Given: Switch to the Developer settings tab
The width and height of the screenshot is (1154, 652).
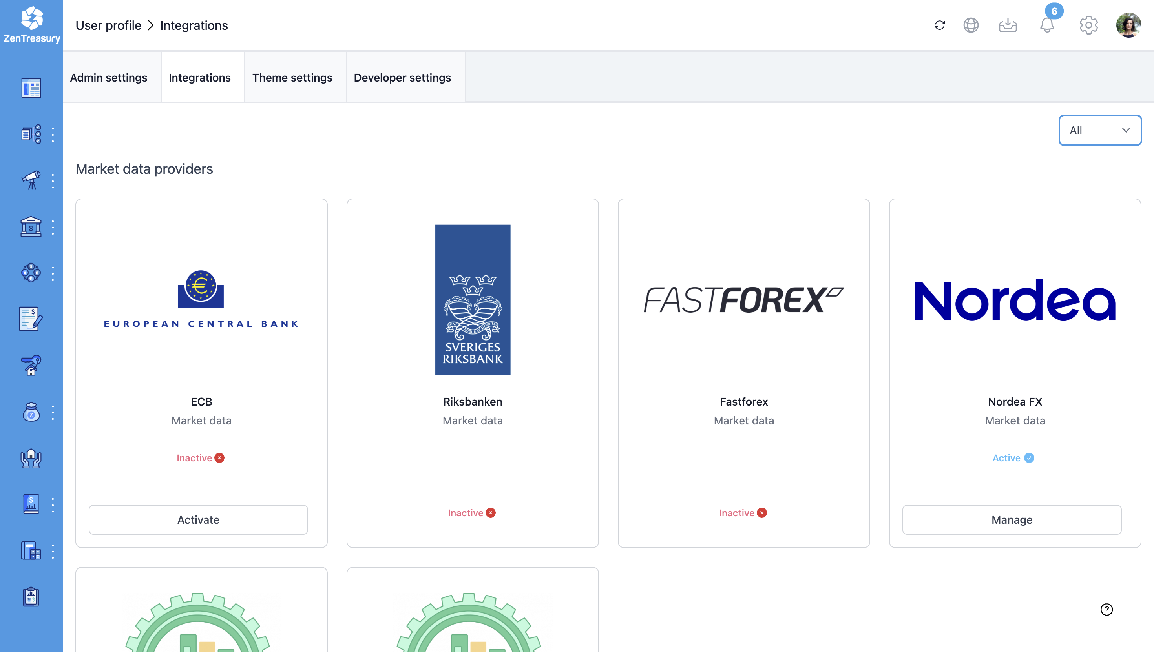Looking at the screenshot, I should [x=402, y=77].
